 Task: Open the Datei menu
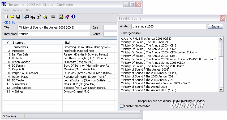pos(6,10)
